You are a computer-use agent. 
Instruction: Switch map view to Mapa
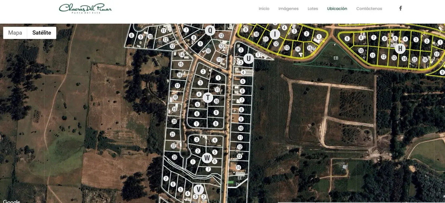[15, 33]
